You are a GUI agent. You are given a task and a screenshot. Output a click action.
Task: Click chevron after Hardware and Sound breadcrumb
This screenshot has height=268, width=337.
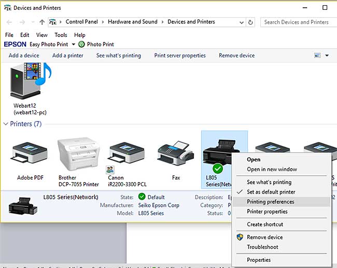[162, 22]
